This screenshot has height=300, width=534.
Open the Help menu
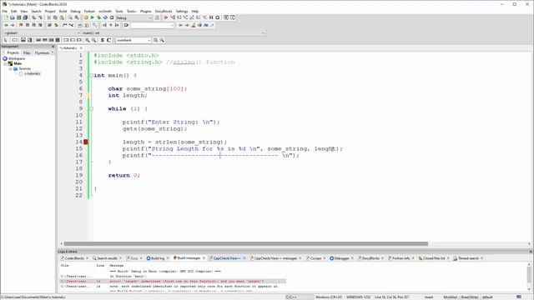[194, 11]
